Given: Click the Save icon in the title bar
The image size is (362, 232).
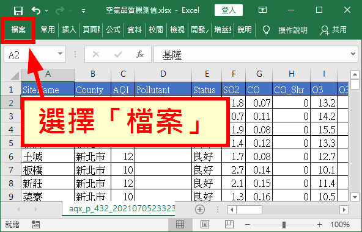Looking at the screenshot, I should (x=18, y=10).
